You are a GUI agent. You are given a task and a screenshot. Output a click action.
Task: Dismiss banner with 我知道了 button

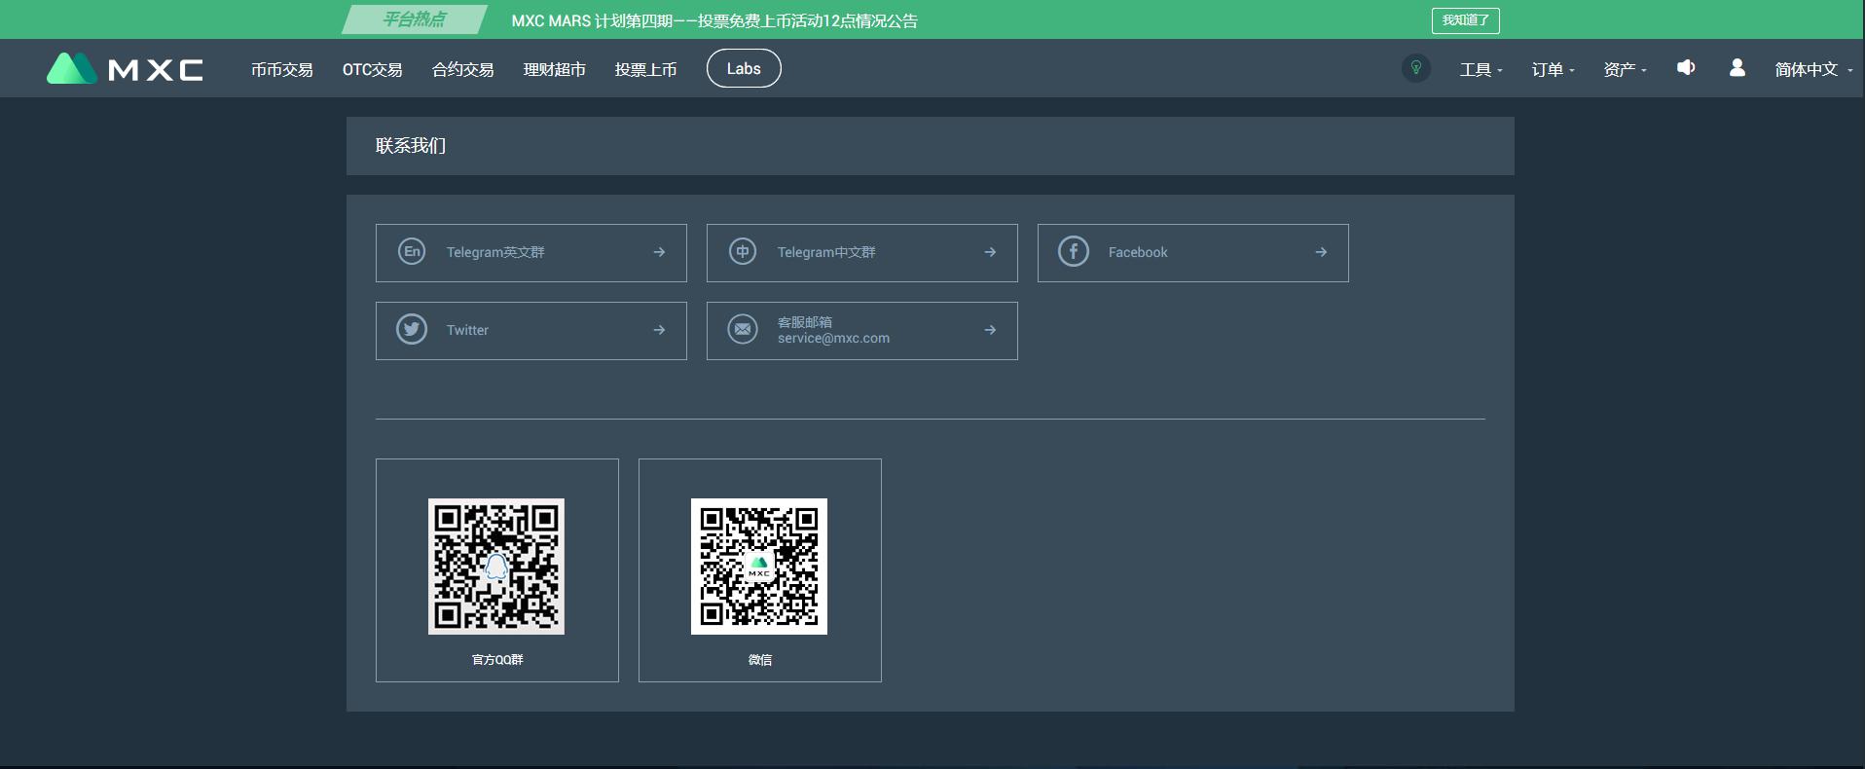click(1466, 20)
